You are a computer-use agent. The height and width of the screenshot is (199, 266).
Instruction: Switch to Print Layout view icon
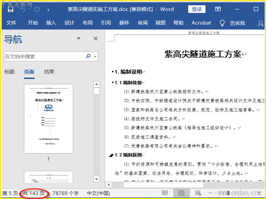(181, 193)
